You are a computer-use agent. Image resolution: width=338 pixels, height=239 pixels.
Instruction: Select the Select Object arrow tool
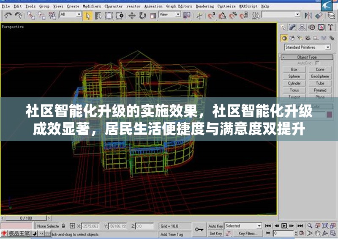pyautogui.click(x=88, y=16)
